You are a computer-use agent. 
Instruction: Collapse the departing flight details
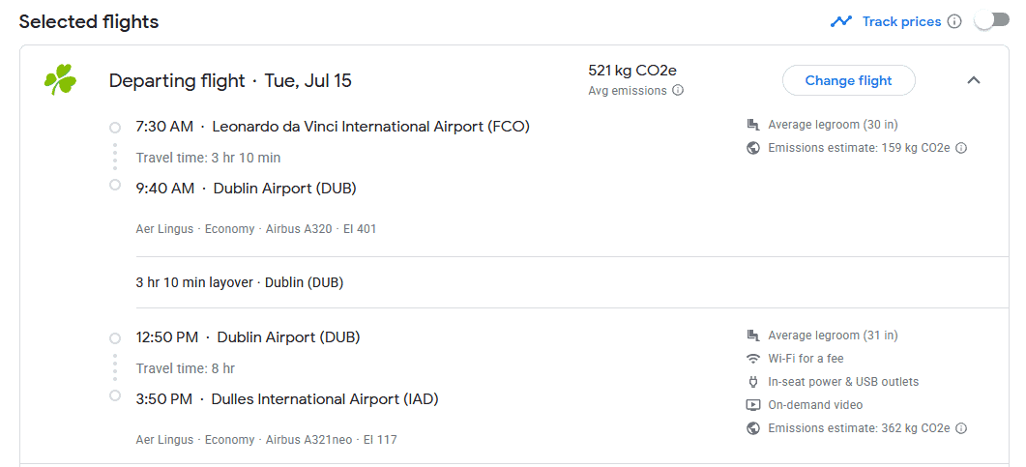click(x=973, y=81)
